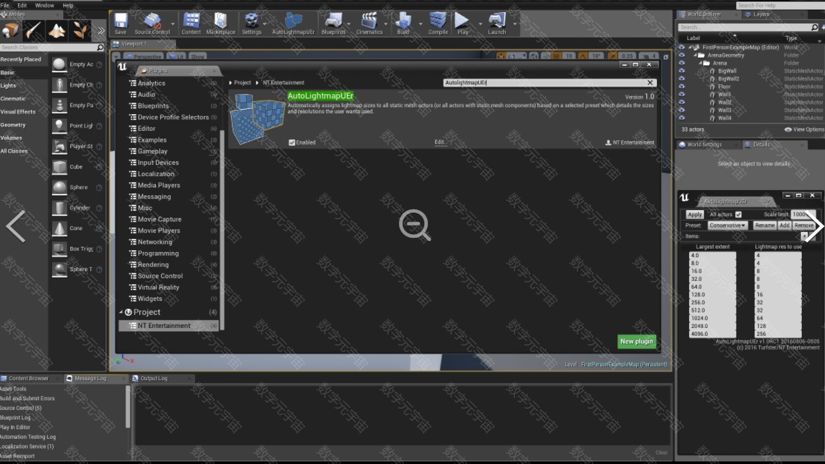Uncheck the plugin Enabled checkbox
Viewport: 825px width, 464px height.
pos(292,142)
